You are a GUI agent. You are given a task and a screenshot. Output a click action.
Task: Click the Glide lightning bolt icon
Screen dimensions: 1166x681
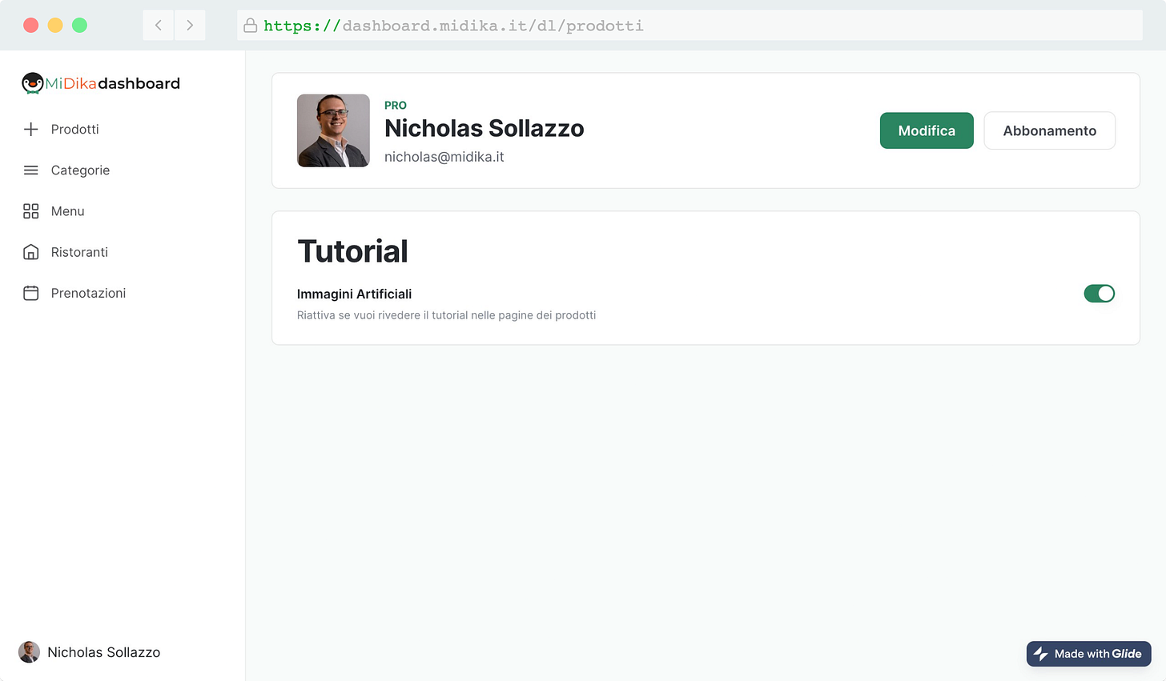[1041, 654]
